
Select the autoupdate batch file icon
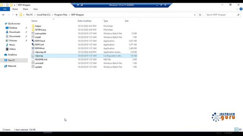(33, 33)
